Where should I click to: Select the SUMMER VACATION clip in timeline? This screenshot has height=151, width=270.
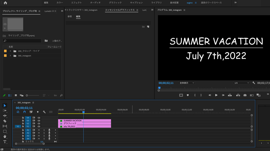click(x=85, y=121)
